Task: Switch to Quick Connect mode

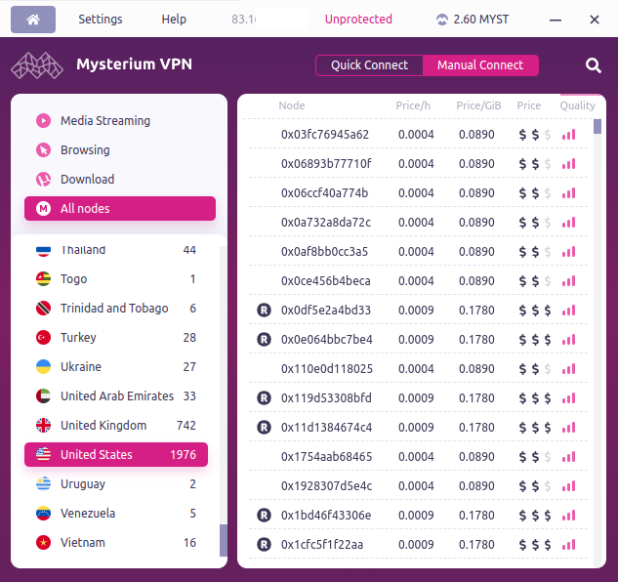Action: tap(369, 65)
